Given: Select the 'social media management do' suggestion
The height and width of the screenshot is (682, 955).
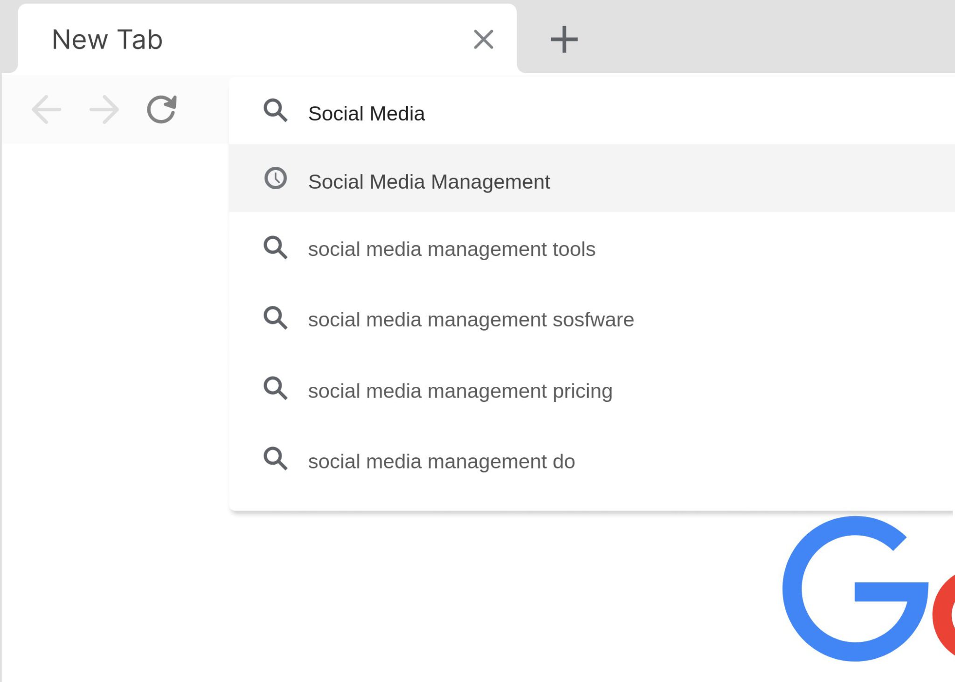Looking at the screenshot, I should tap(441, 461).
